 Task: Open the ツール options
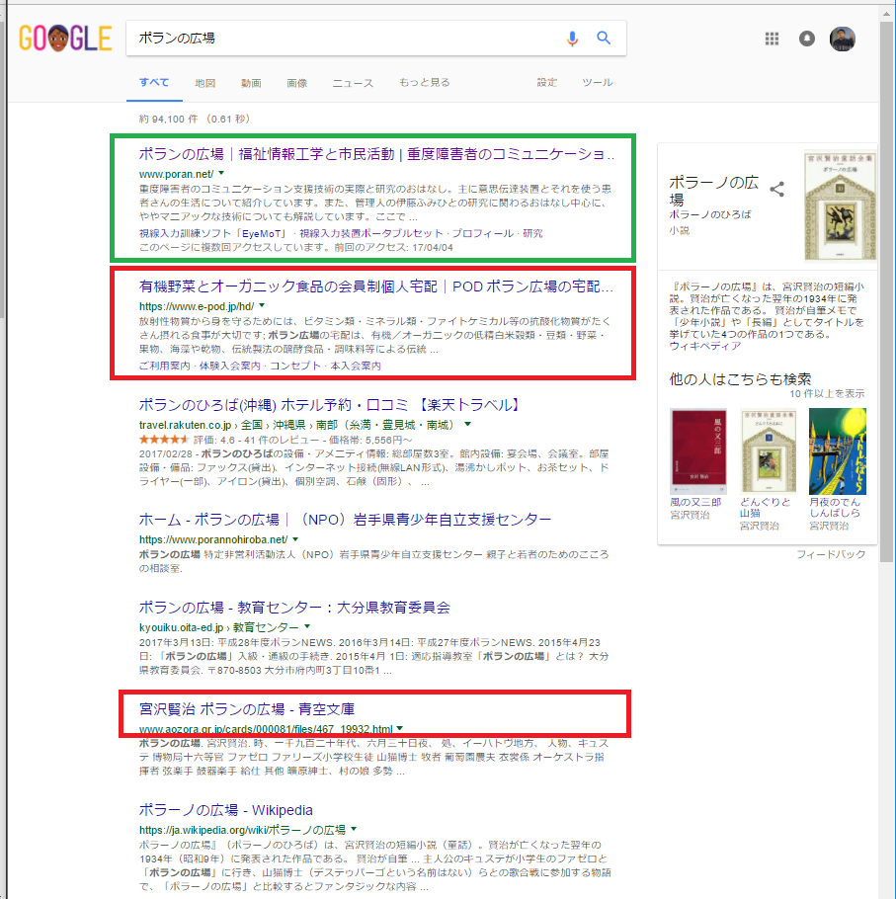(598, 83)
